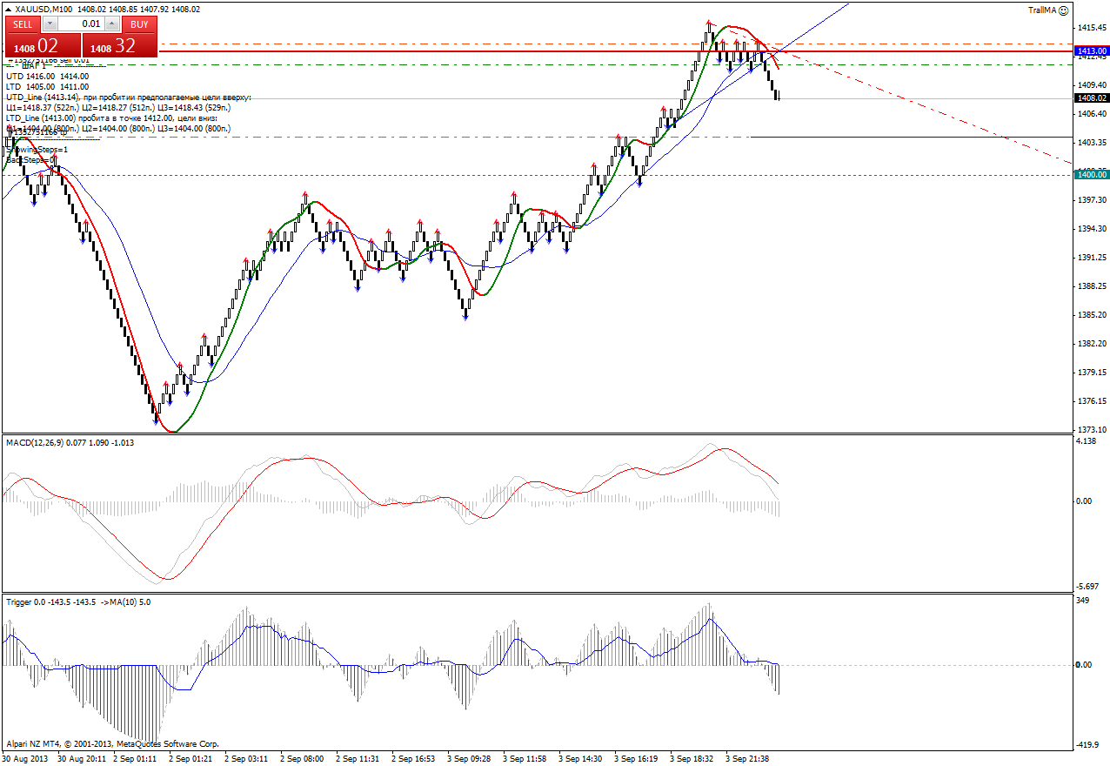Click the '3 Sep 14:30' time axis label
Image resolution: width=1110 pixels, height=766 pixels.
pyautogui.click(x=580, y=759)
